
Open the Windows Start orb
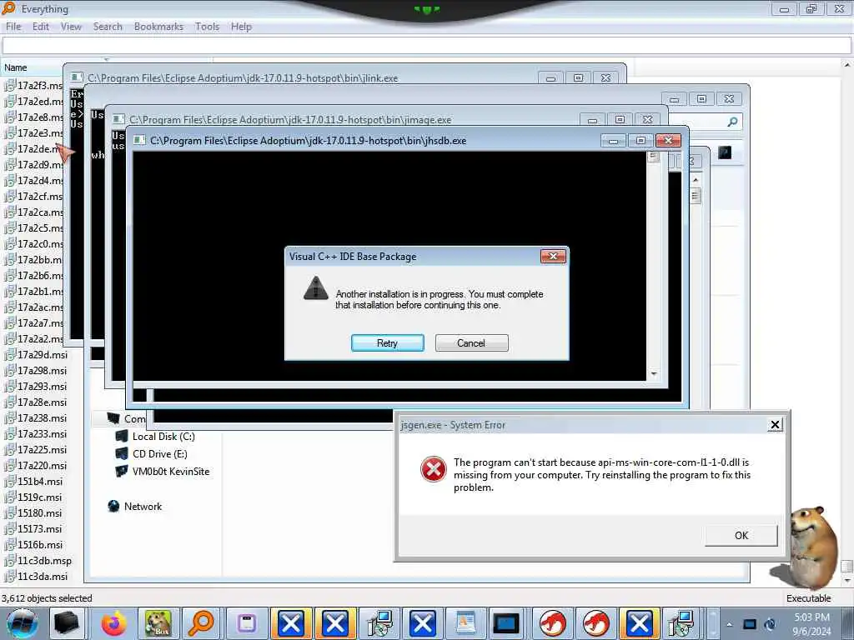[x=22, y=623]
